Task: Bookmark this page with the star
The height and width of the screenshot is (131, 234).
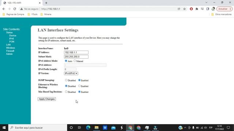Action: click(x=184, y=9)
